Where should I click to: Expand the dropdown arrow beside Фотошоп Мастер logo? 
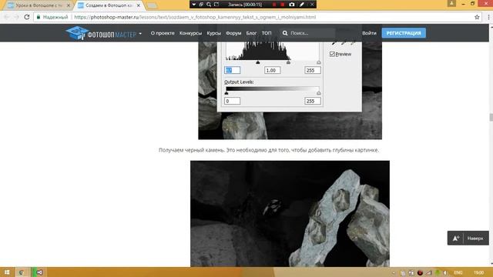tap(140, 33)
